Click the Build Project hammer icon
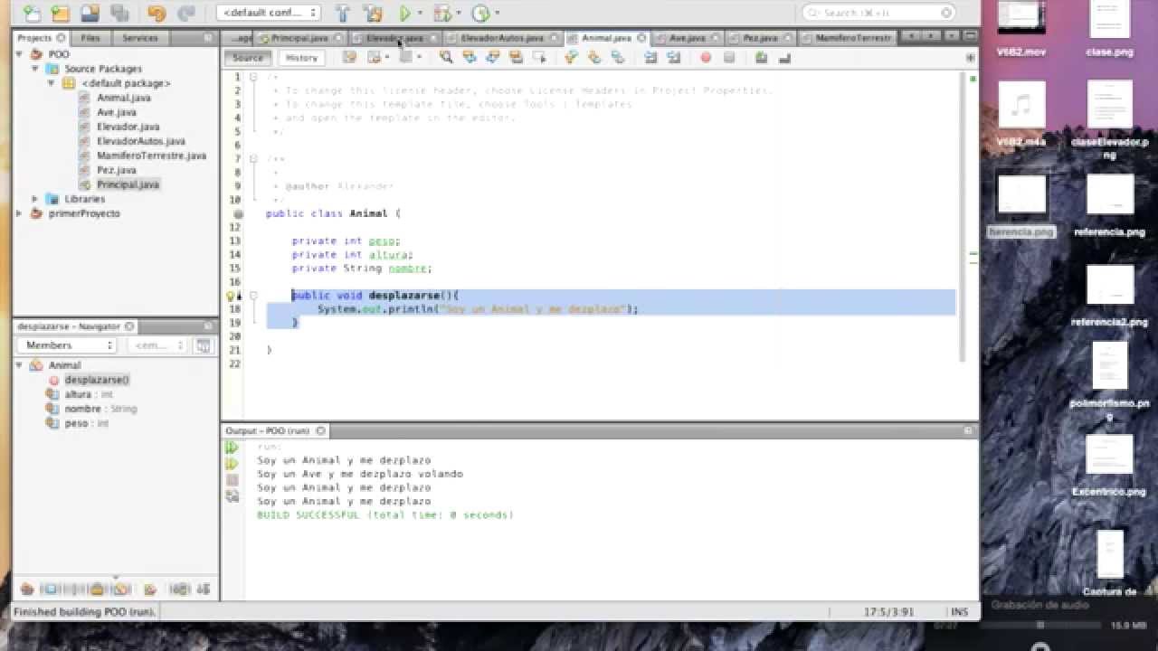This screenshot has height=651, width=1158. pos(343,13)
